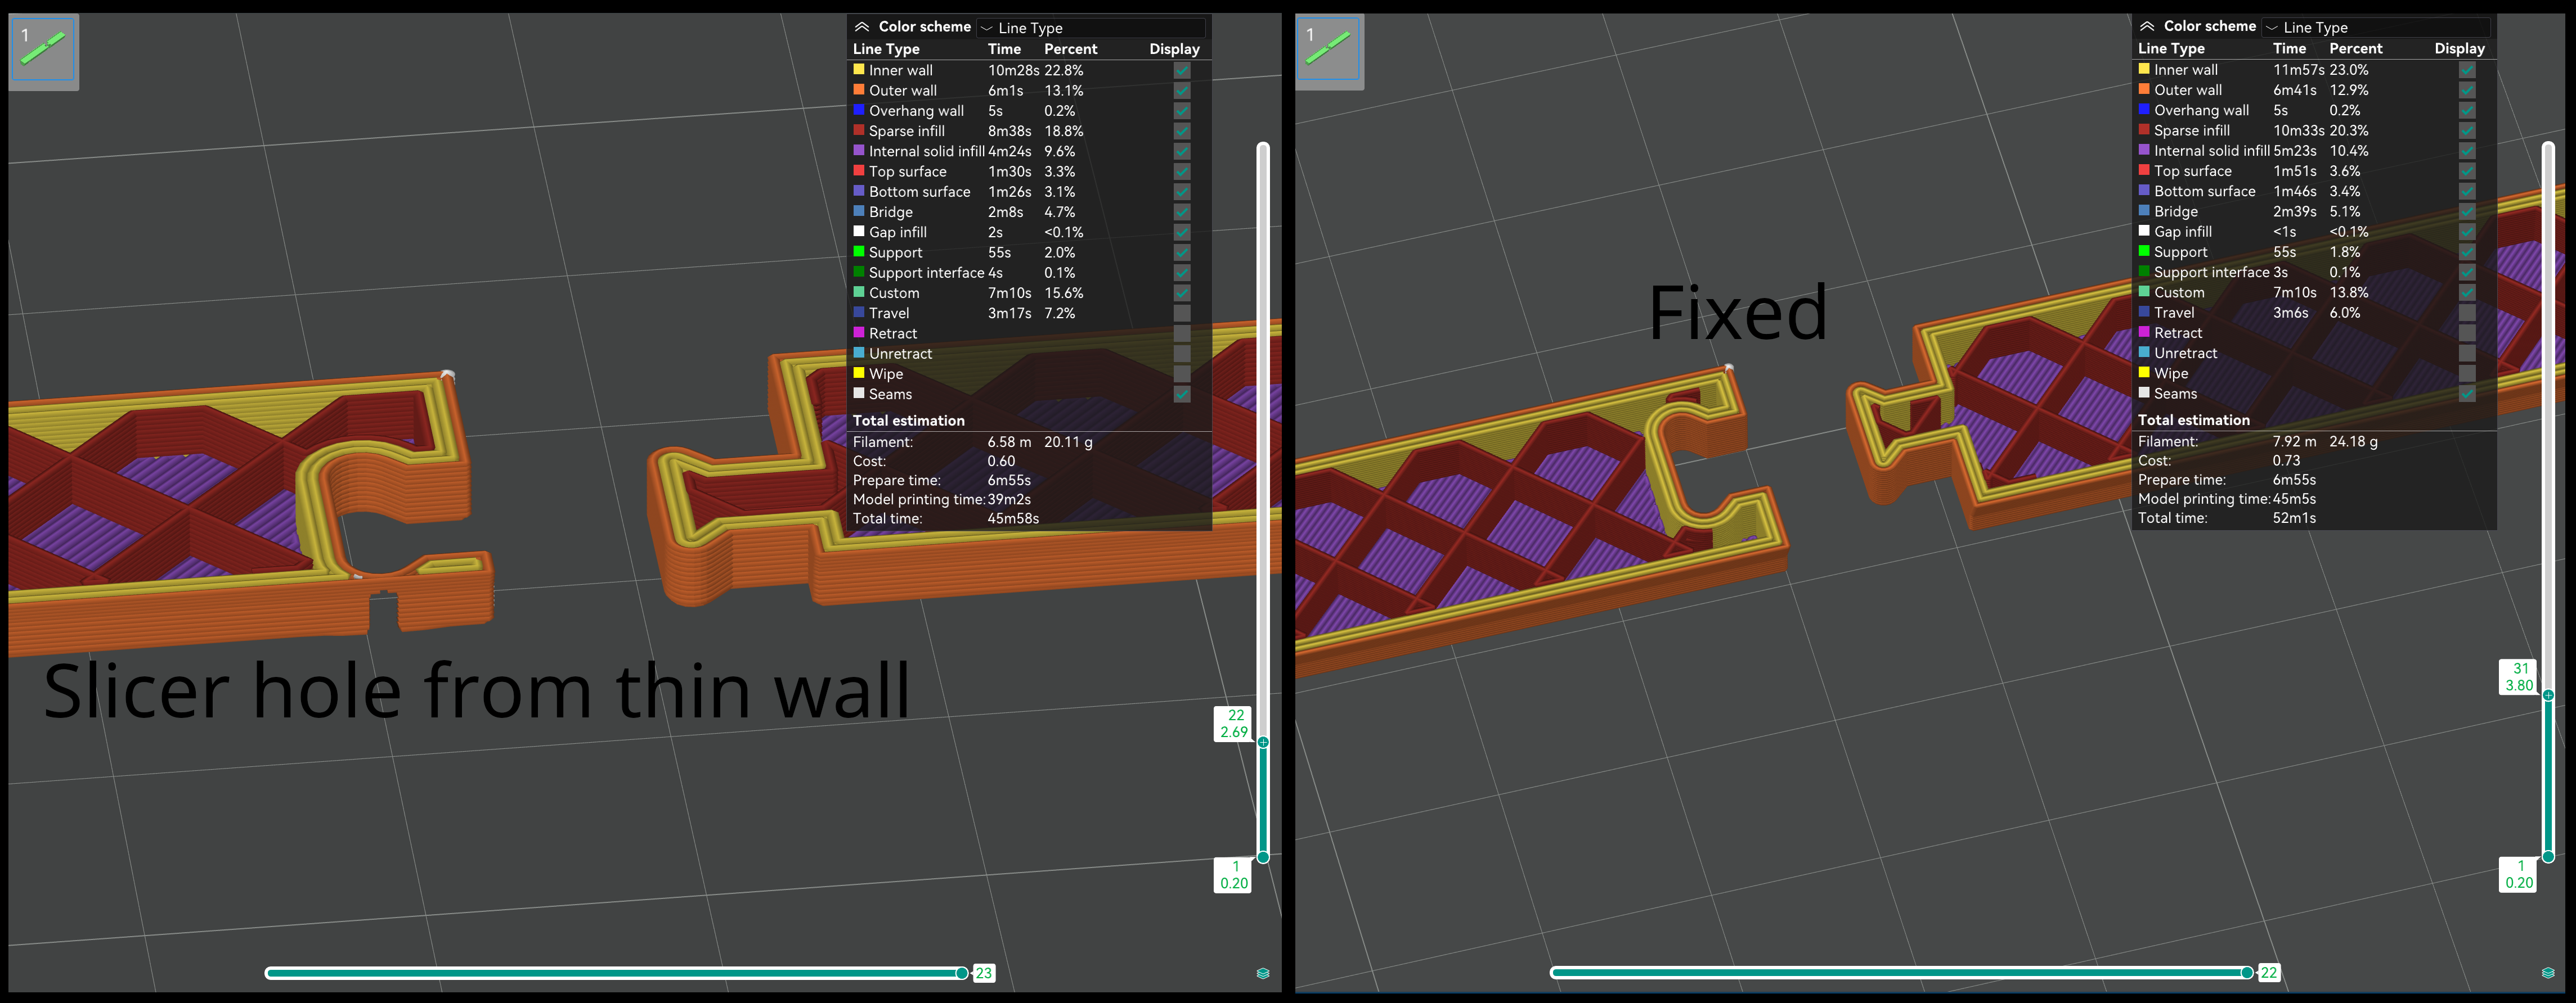The width and height of the screenshot is (2576, 1003).
Task: Toggle Outer wall display in Fixed view
Action: [2467, 90]
